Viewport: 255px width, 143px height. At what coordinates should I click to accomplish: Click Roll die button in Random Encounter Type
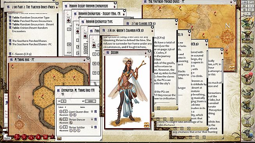tap(85, 36)
